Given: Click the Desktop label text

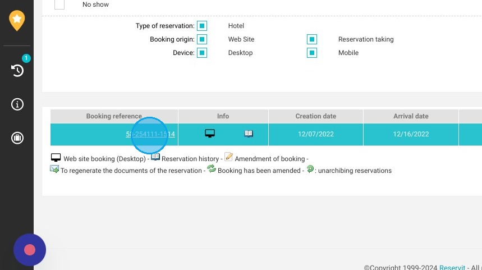Looking at the screenshot, I should pos(240,53).
